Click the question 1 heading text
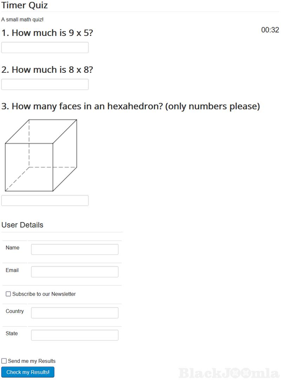281x380 pixels. pos(47,33)
